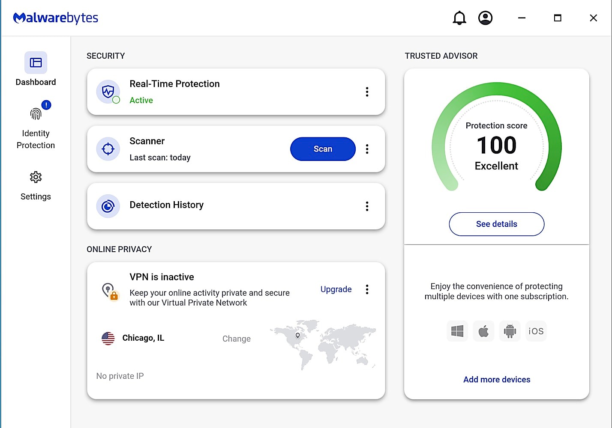Start a scan with the Scan button

tap(323, 149)
